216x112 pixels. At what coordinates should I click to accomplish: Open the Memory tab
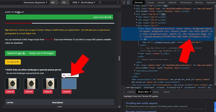click(199, 2)
